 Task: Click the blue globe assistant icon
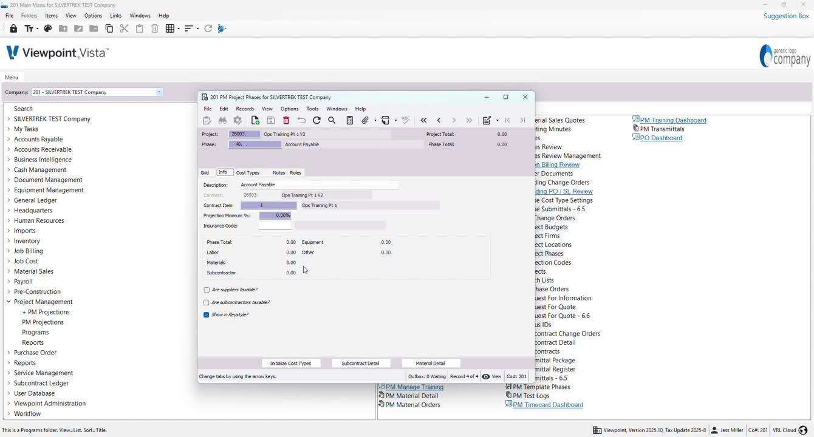(222, 29)
